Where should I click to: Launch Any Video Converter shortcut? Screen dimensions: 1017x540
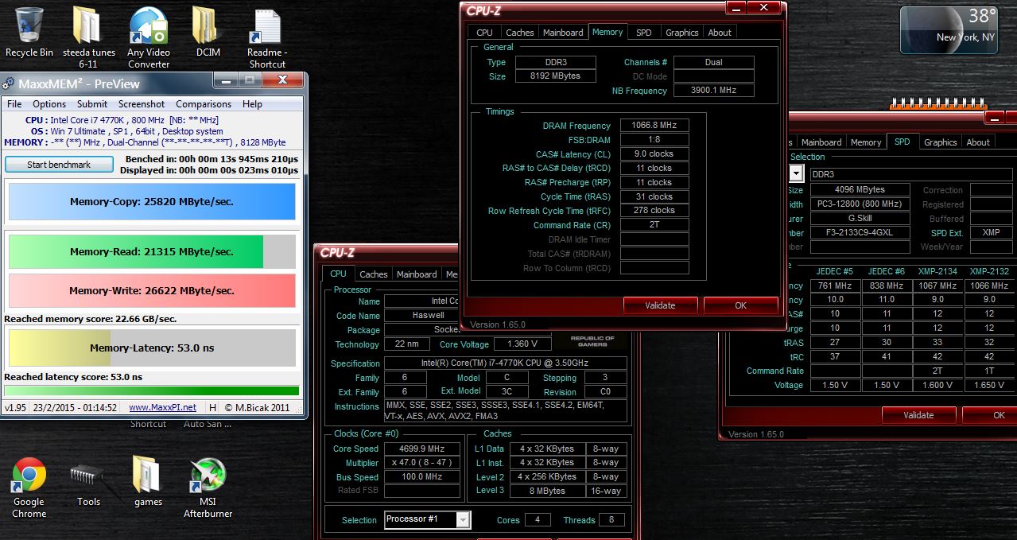[149, 36]
